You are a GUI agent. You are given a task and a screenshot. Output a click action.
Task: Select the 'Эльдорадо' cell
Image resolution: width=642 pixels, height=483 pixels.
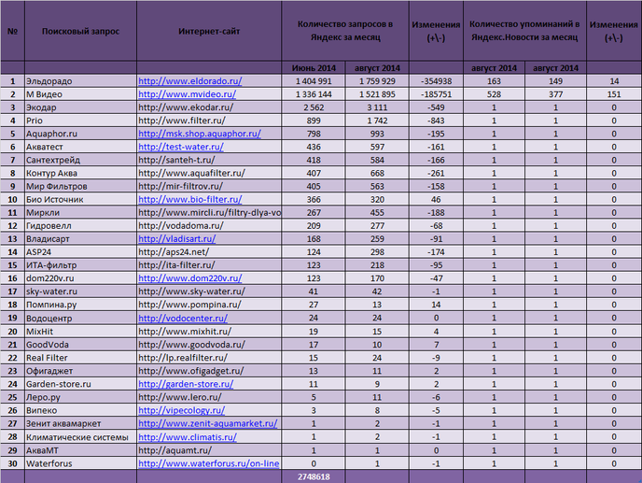[x=80, y=81]
